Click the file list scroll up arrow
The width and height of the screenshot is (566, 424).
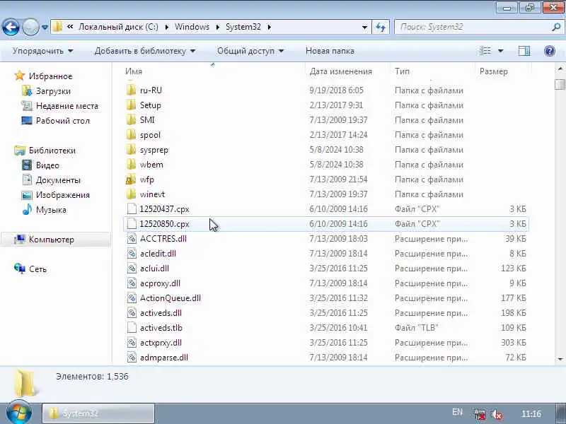pyautogui.click(x=560, y=69)
